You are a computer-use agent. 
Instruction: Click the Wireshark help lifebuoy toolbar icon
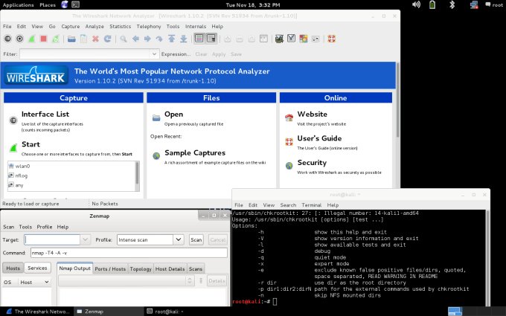332,39
